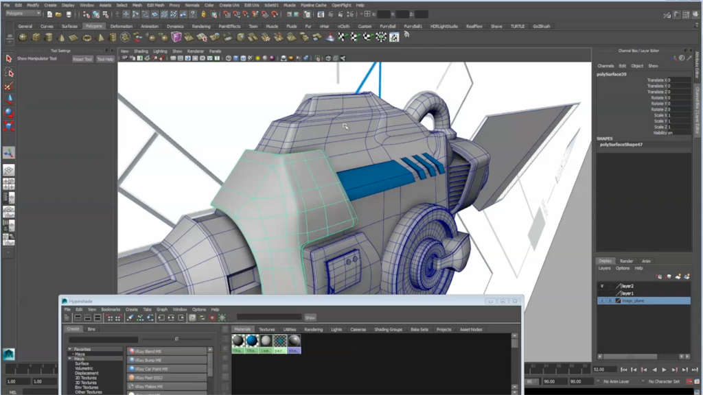Open the Polygons menu set dropdown
The image size is (703, 395).
click(23, 14)
